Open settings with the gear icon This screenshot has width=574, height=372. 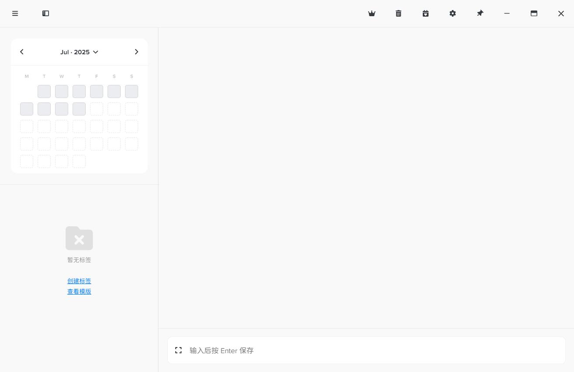pyautogui.click(x=452, y=14)
